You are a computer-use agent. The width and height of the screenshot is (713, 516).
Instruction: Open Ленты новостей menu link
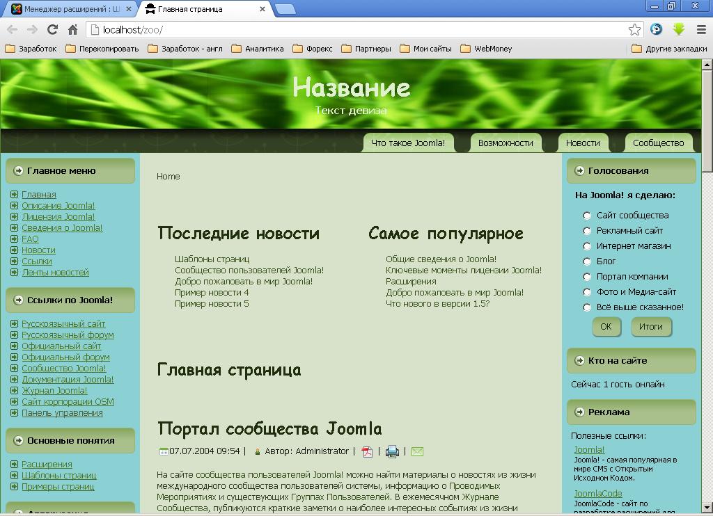pos(56,273)
